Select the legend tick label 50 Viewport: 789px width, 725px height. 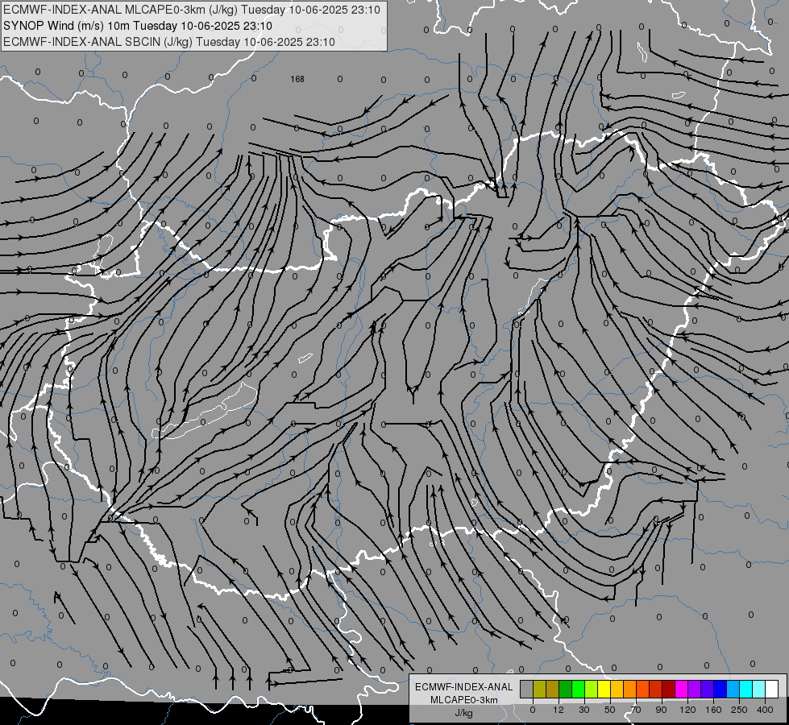[610, 710]
